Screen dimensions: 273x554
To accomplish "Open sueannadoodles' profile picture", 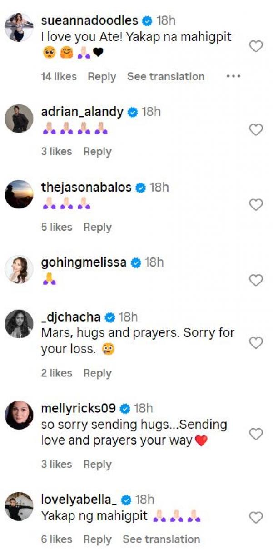I will pos(19,27).
